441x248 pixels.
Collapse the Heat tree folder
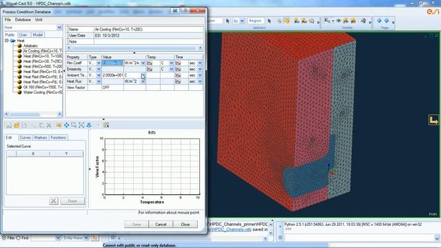(7, 41)
